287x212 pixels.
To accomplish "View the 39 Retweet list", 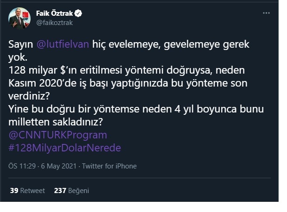I will [27, 190].
